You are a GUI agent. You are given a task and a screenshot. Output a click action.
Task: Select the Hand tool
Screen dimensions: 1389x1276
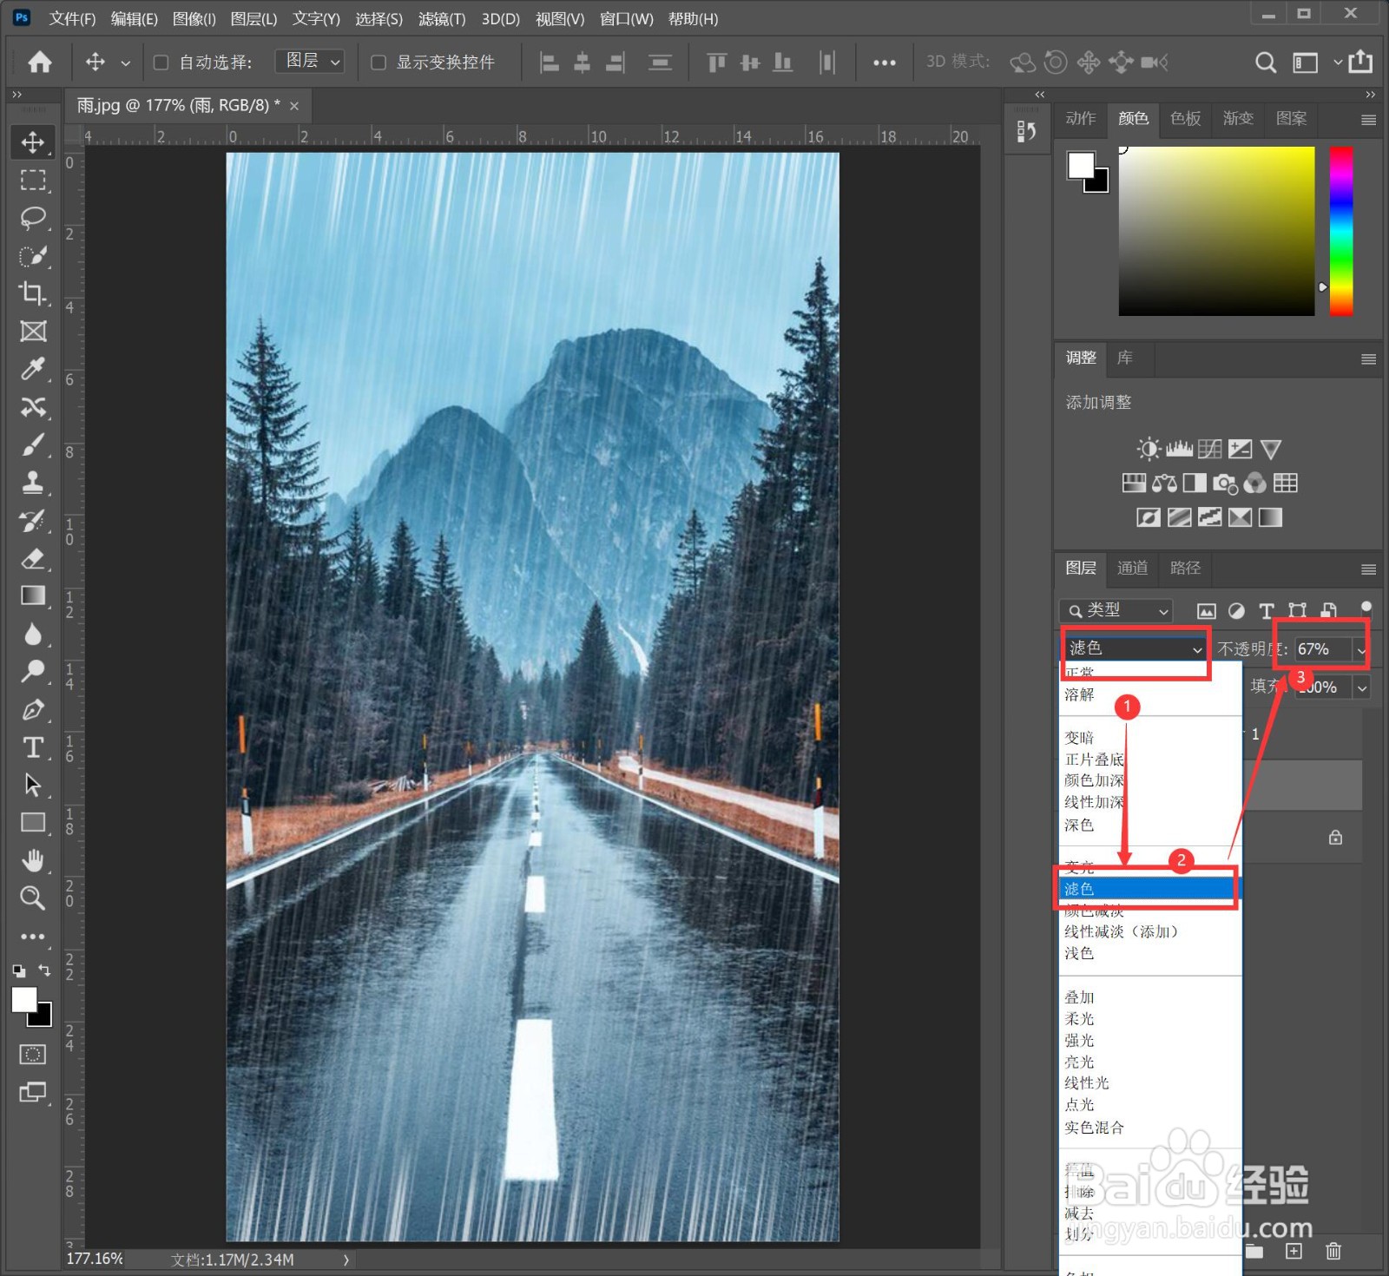33,860
